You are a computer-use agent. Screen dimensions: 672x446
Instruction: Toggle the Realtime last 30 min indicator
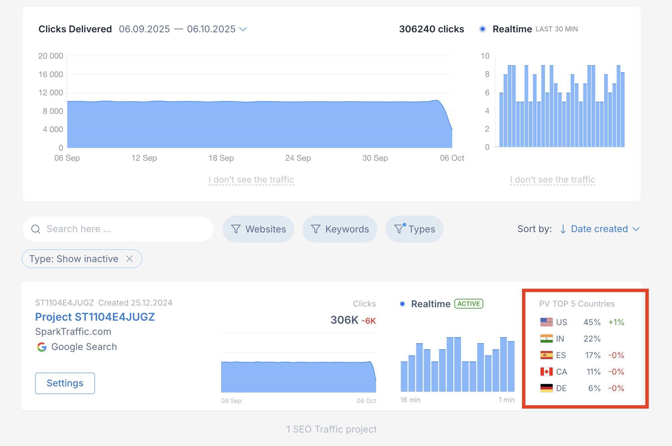coord(483,29)
